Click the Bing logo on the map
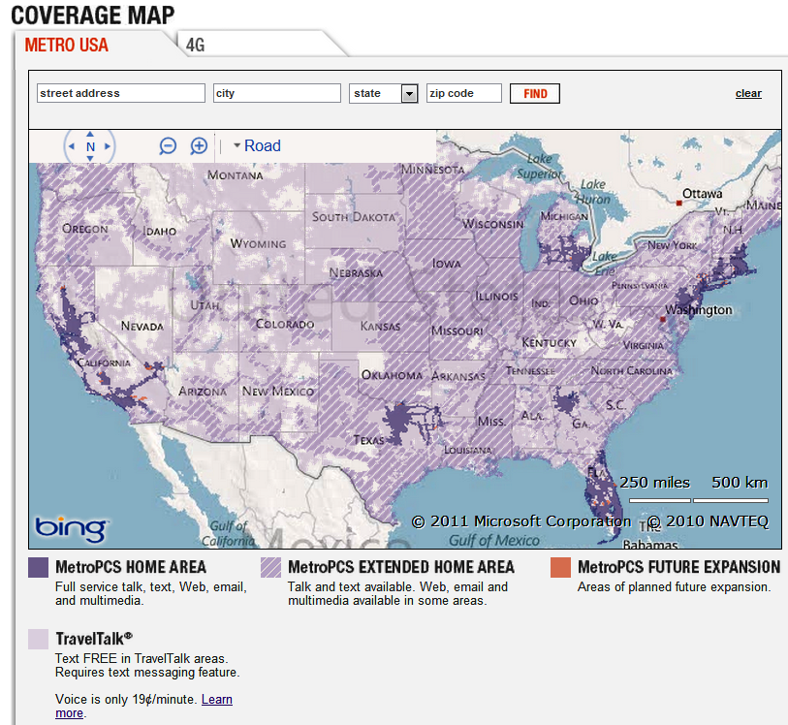 click(x=71, y=528)
